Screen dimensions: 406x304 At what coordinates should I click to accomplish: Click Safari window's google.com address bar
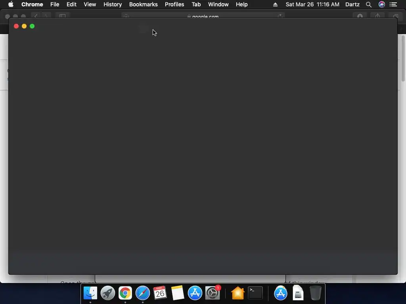coord(203,16)
